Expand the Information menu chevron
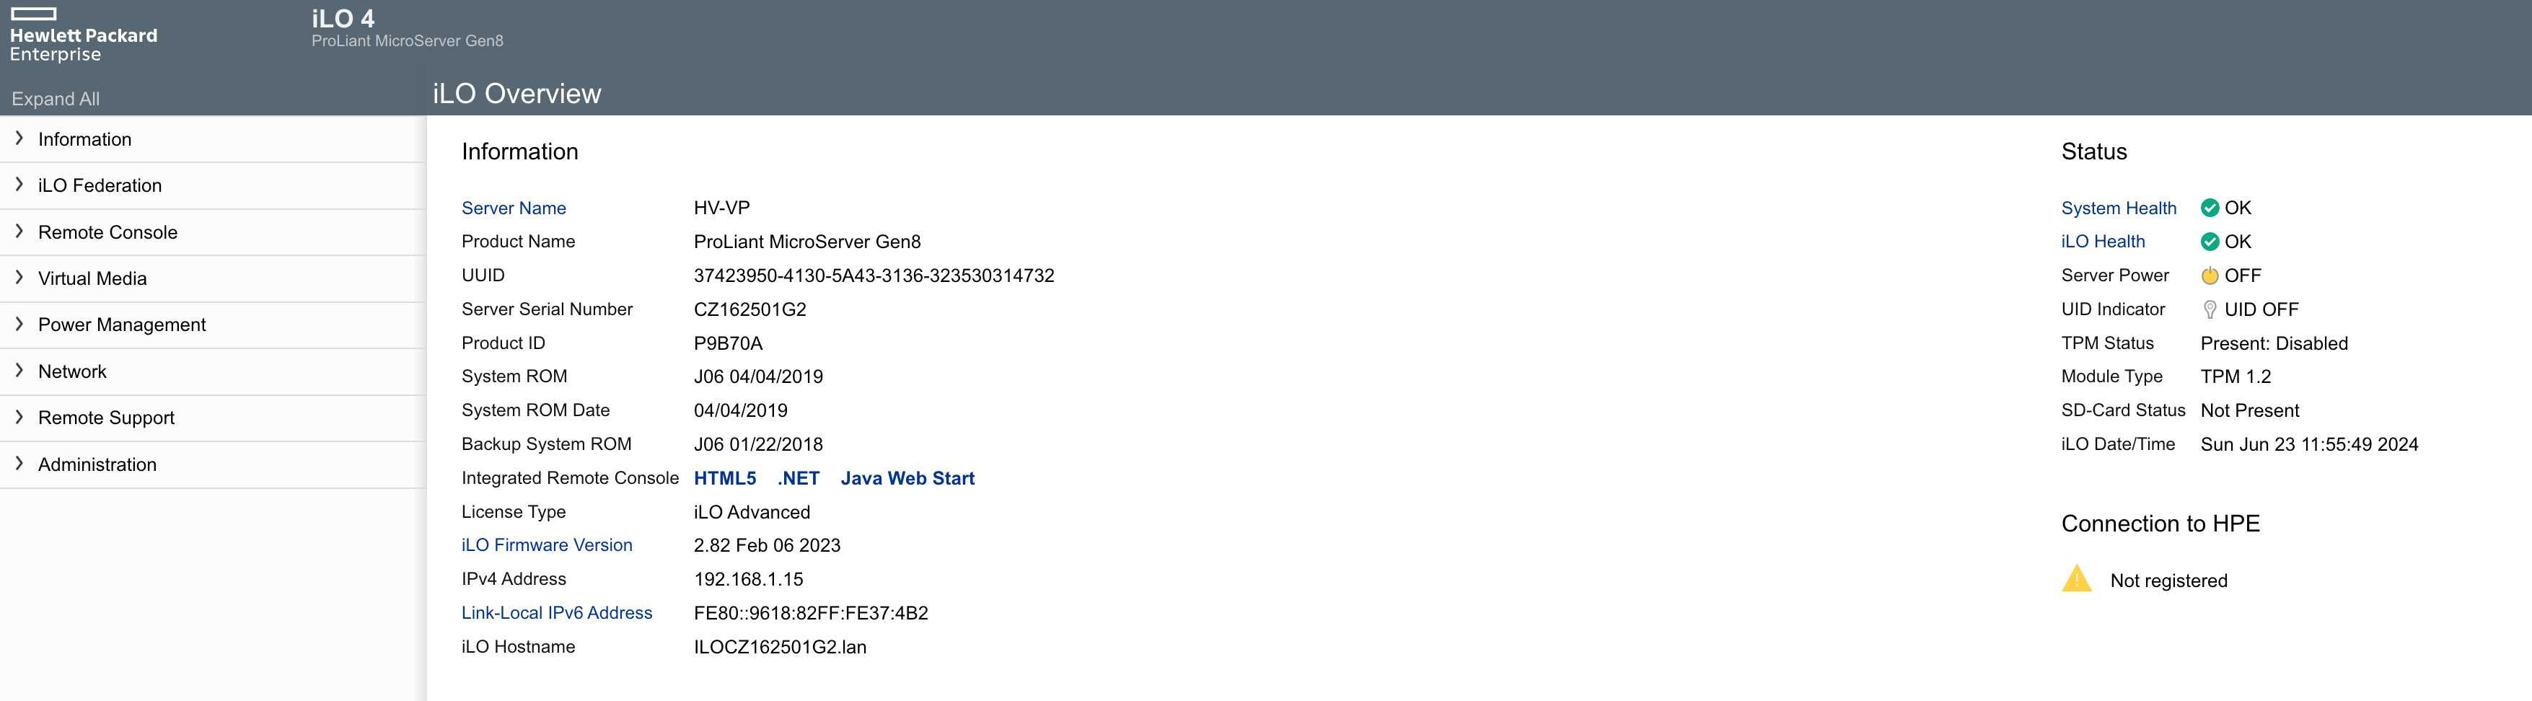This screenshot has height=701, width=2532. (19, 138)
